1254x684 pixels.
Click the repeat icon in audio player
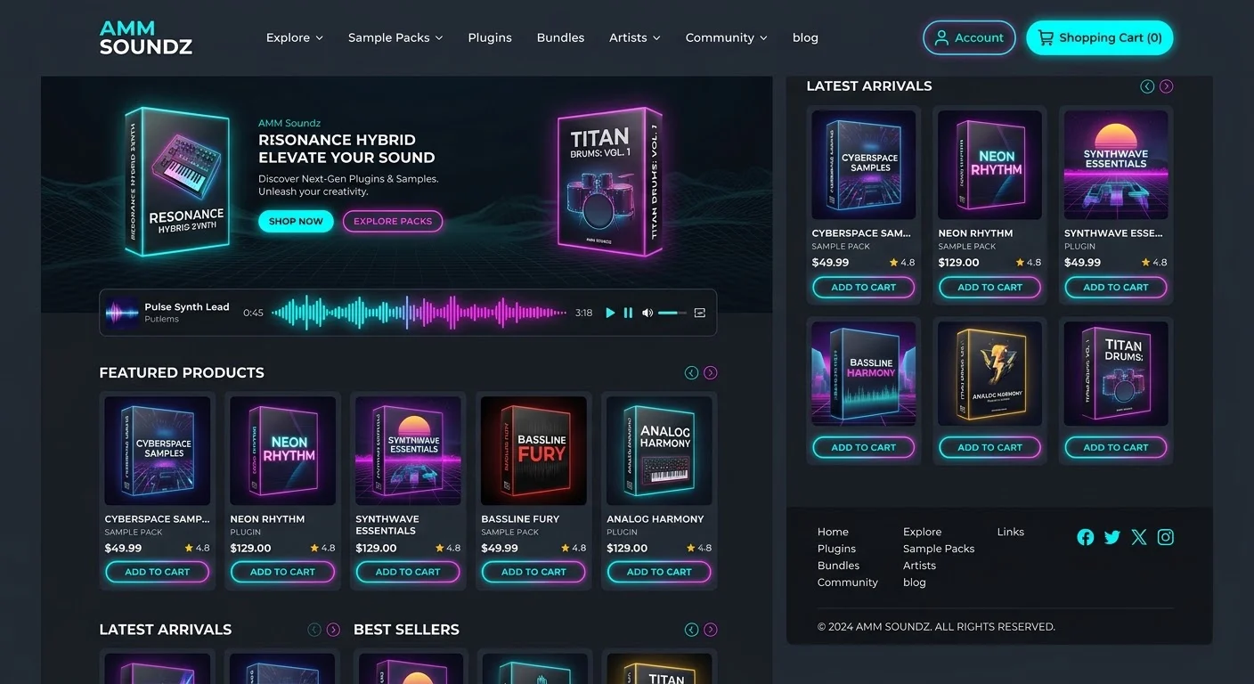coord(700,313)
